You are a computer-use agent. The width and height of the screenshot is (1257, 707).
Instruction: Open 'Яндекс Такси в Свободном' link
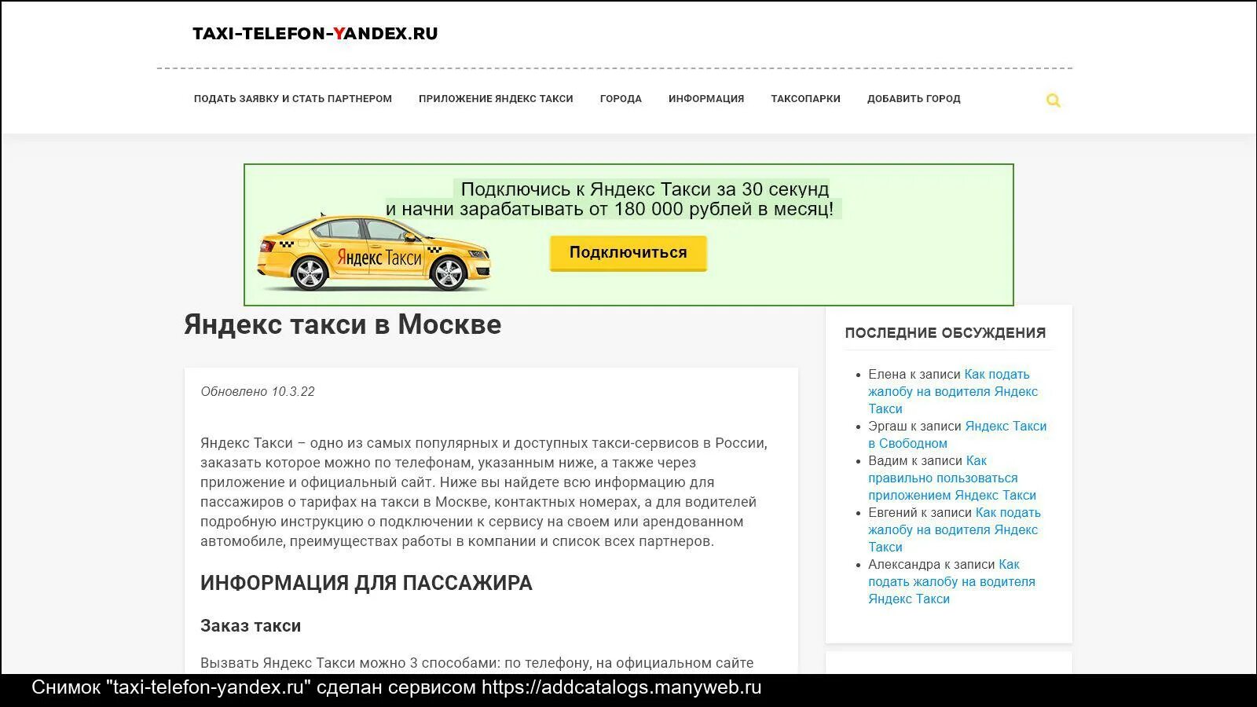[x=958, y=434]
